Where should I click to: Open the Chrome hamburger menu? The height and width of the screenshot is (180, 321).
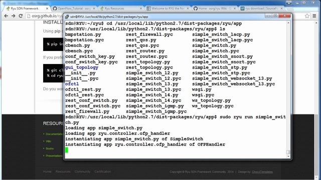pos(314,16)
